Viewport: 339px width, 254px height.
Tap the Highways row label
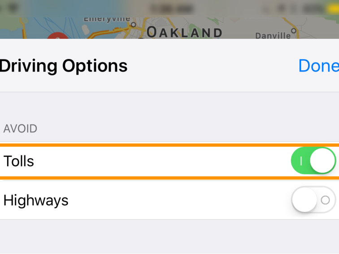36,200
